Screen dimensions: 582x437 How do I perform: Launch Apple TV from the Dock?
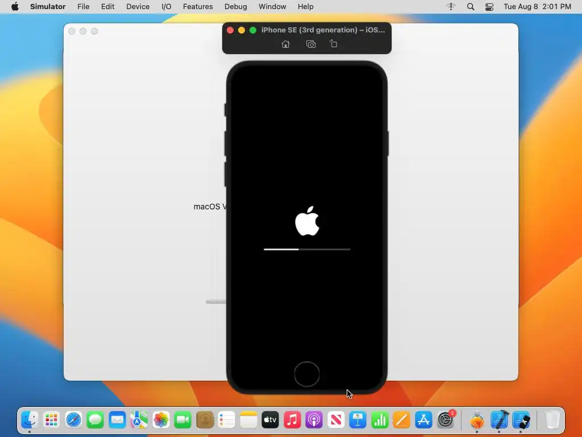270,420
